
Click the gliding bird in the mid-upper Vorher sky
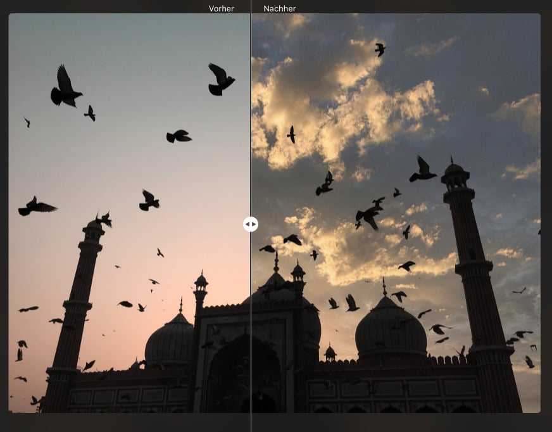point(179,136)
